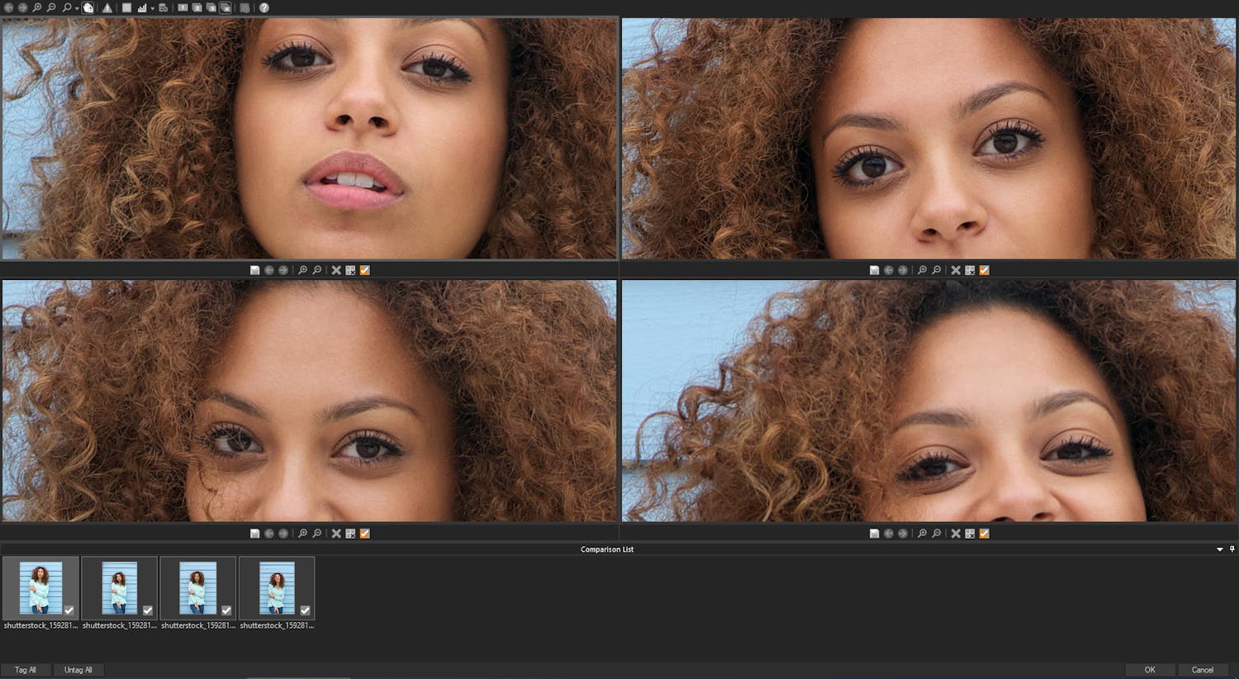1239x679 pixels.
Task: Untick the first thumbnail's tag checkbox
Action: 69,610
